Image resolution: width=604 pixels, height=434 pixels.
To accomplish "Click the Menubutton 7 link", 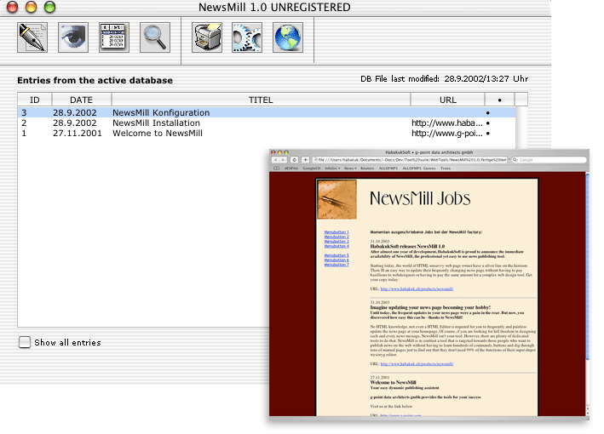I will (x=337, y=265).
